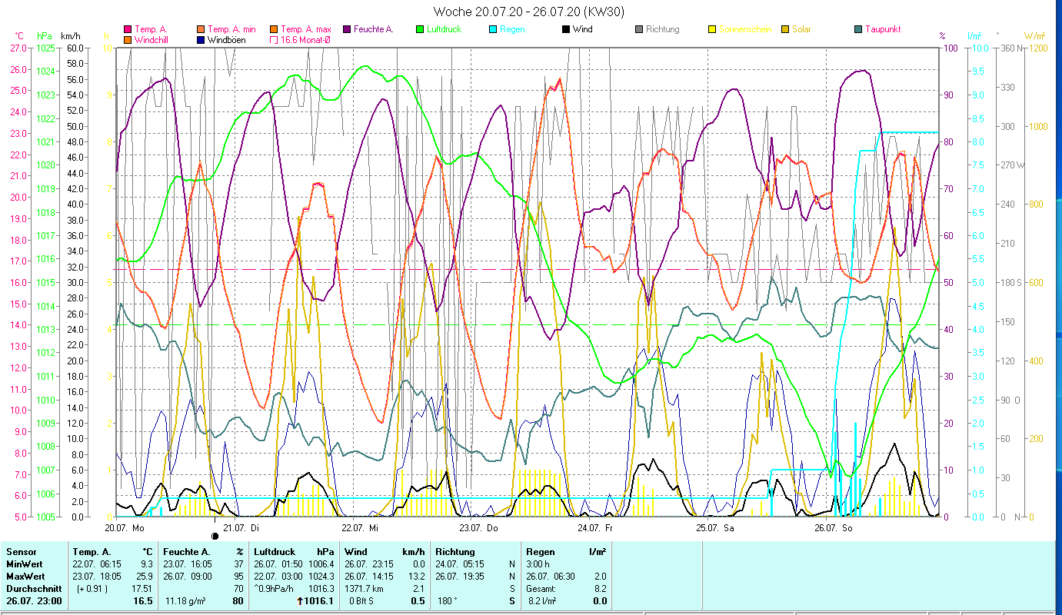This screenshot has width=1062, height=615.
Task: Click the 'Windböen' legend label
Action: (x=227, y=39)
